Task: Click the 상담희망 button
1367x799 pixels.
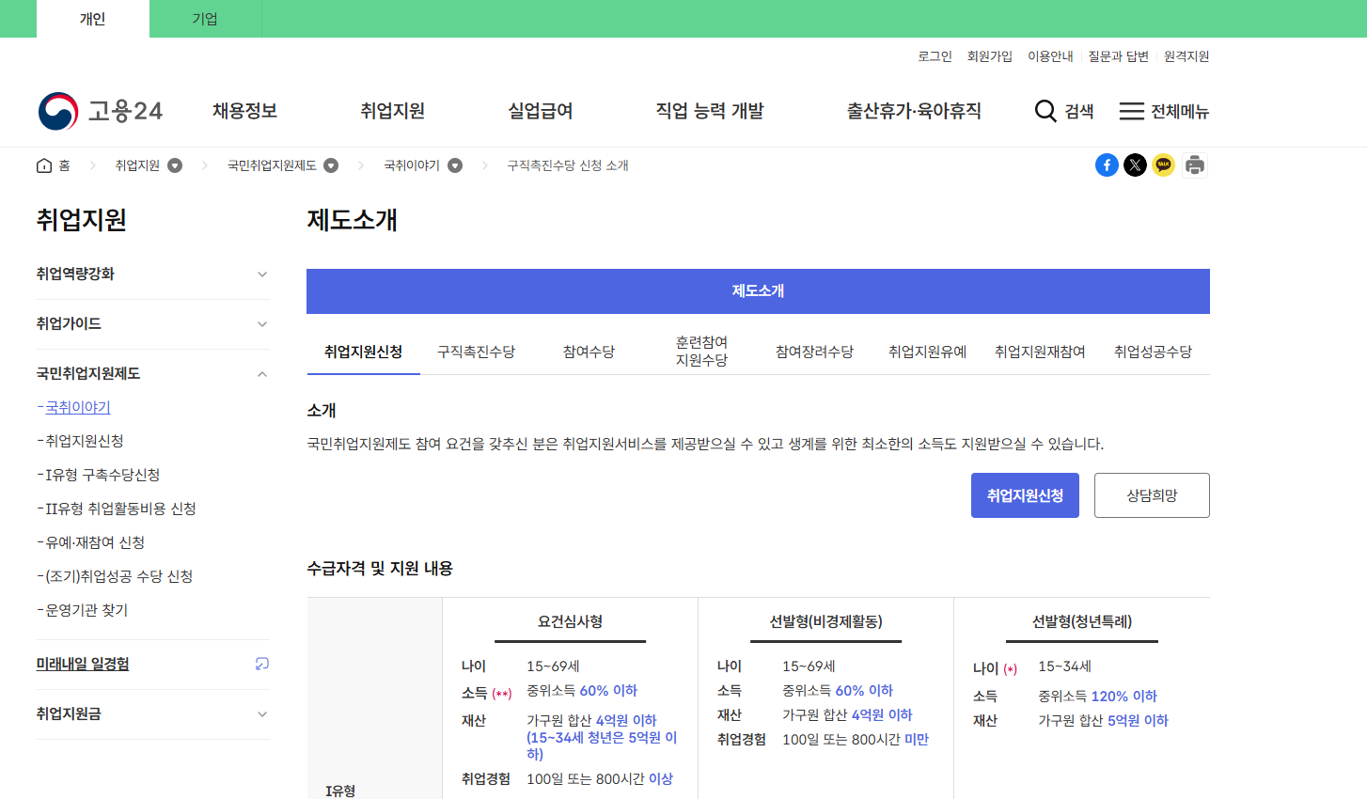Action: (x=1152, y=494)
